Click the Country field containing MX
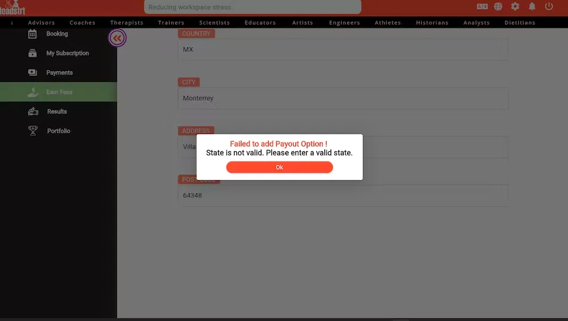 point(343,49)
